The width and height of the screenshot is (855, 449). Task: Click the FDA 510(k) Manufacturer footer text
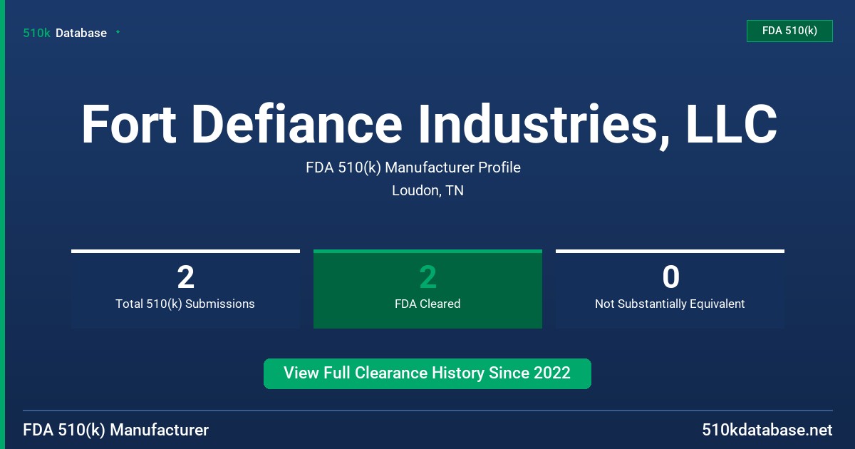coord(116,430)
